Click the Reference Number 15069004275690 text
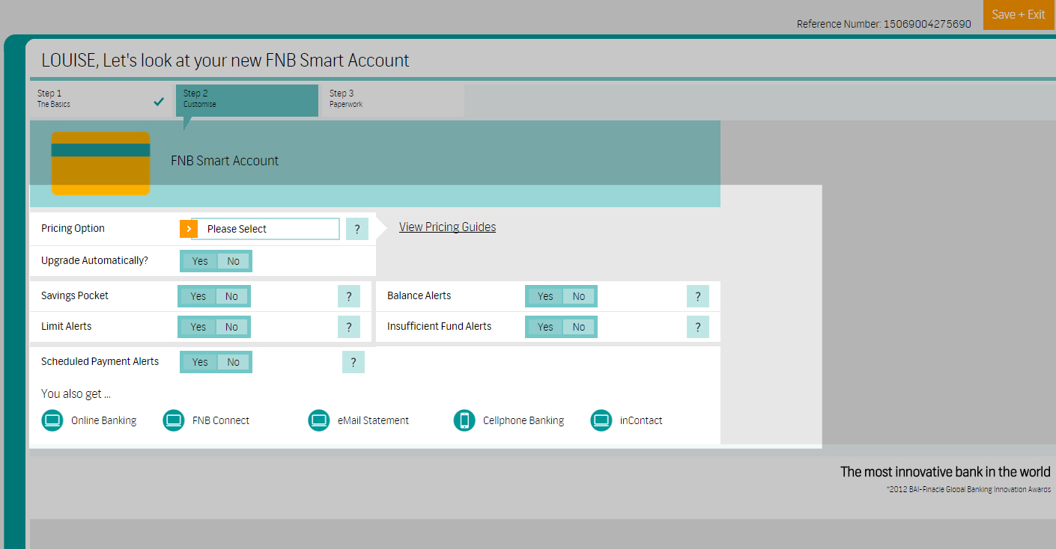Screen dimensions: 1056x549 pos(884,24)
